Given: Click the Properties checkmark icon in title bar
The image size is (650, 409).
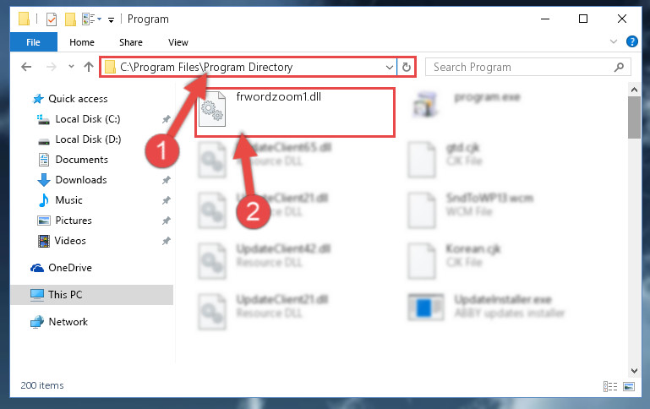Looking at the screenshot, I should click(52, 19).
